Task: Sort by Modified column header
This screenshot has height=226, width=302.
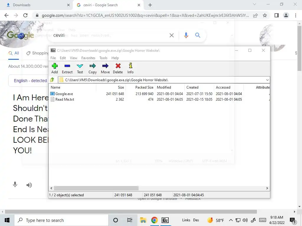Action: coord(170,87)
